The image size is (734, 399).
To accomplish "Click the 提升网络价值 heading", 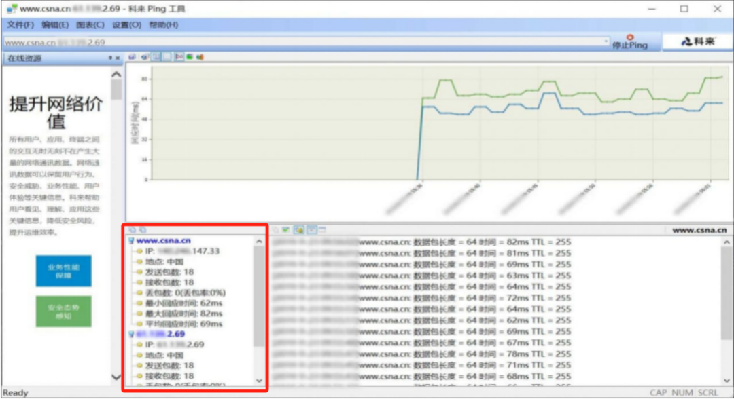I will pyautogui.click(x=56, y=112).
